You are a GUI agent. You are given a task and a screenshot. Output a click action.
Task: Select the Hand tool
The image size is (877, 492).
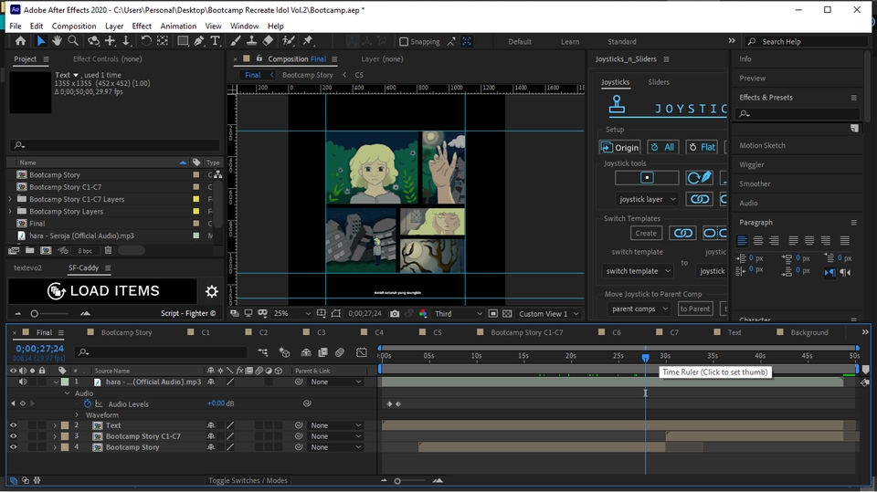57,41
